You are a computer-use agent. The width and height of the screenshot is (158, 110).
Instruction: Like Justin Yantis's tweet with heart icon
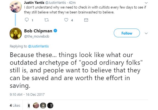click(x=66, y=20)
